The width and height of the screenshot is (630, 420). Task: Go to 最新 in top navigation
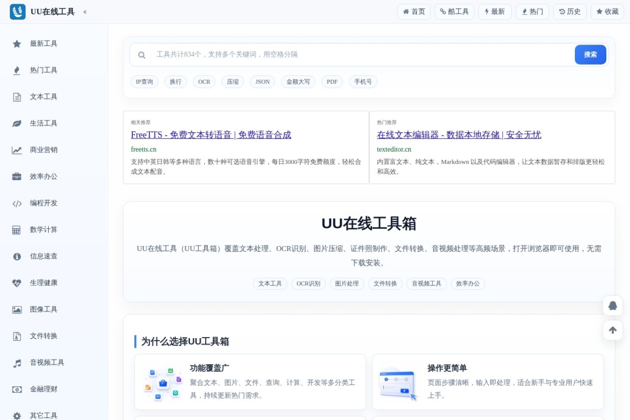[x=495, y=12]
